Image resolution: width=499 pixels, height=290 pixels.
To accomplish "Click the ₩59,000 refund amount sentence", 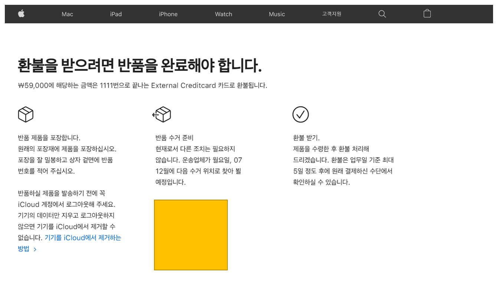I will point(142,86).
